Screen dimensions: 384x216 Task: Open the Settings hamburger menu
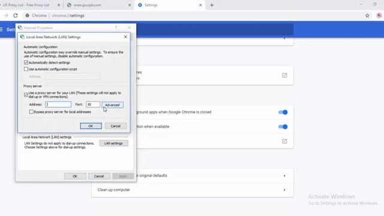tap(1, 29)
